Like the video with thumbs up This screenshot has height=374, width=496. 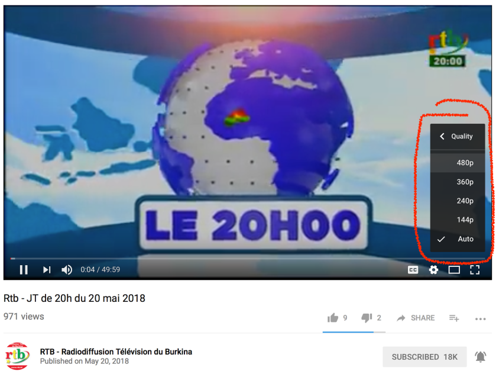coord(333,318)
